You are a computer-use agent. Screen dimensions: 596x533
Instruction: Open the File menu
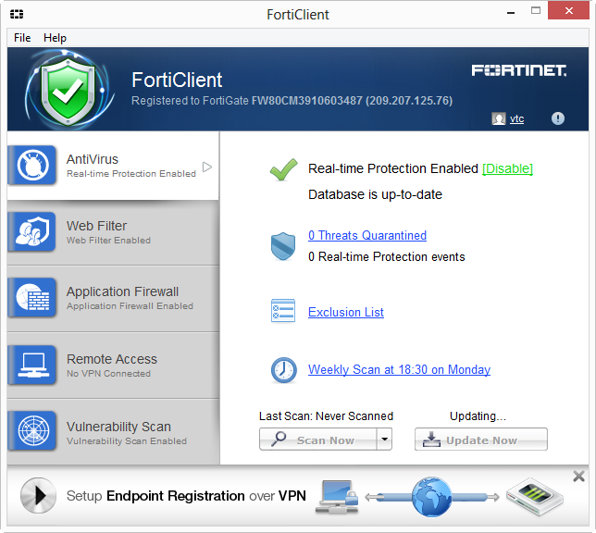[x=22, y=38]
